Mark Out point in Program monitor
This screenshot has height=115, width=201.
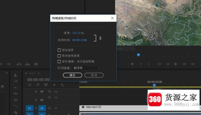pos(149,64)
